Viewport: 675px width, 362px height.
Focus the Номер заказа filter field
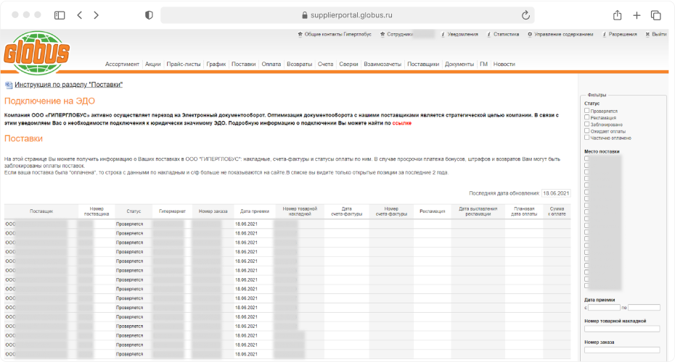(622, 350)
